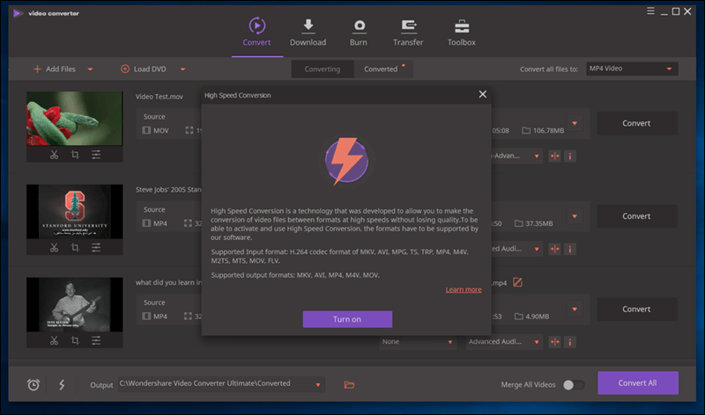
Task: Convert the third video with 4.90MB size
Action: pyautogui.click(x=636, y=309)
